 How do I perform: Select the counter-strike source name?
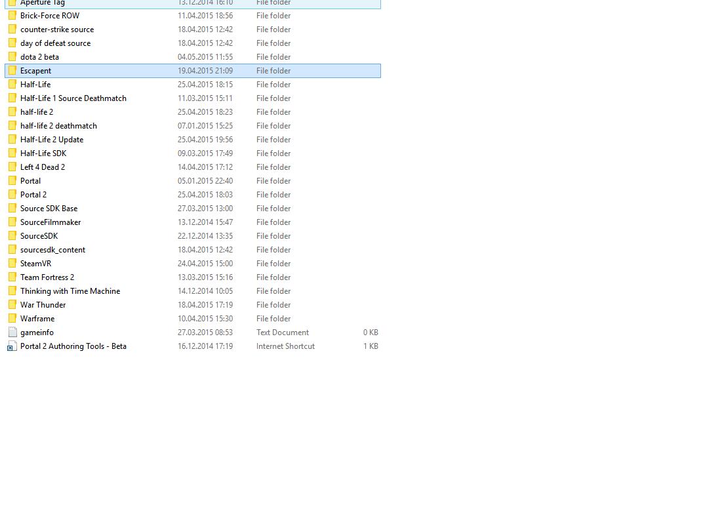coord(57,30)
